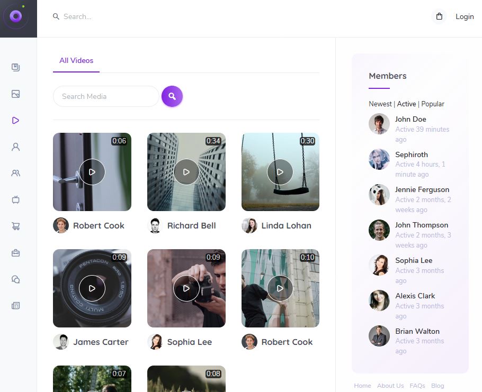Open Richard Bell's avatar
Image resolution: width=482 pixels, height=392 pixels.
click(155, 225)
